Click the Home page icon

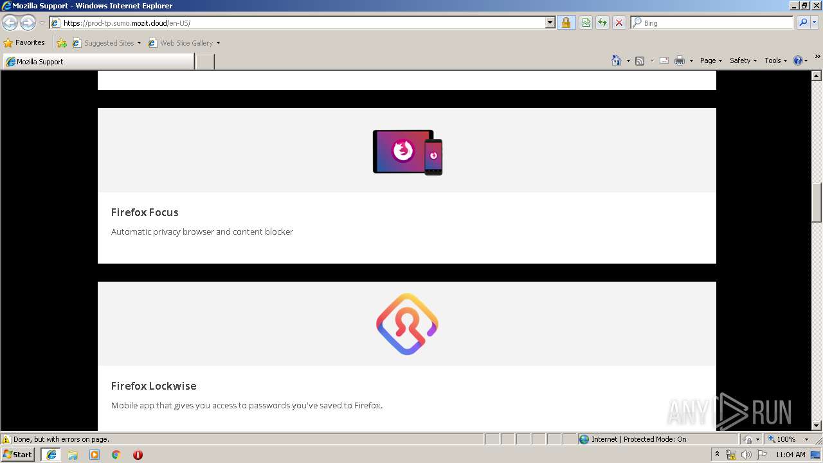(617, 60)
